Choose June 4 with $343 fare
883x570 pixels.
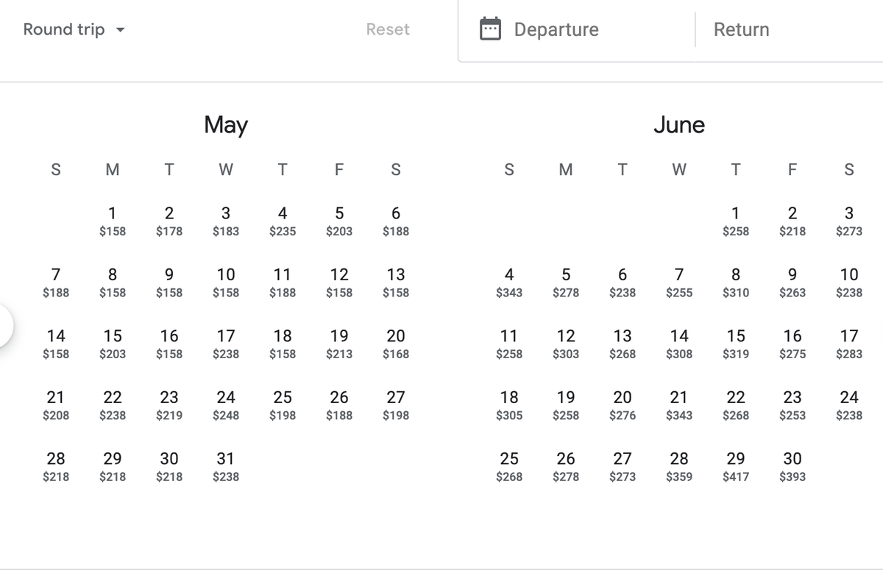(x=508, y=282)
